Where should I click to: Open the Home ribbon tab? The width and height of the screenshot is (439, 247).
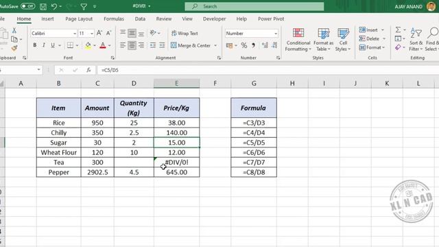tap(24, 19)
